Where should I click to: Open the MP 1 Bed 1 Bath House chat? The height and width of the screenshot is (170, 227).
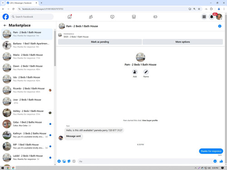tap(27, 146)
